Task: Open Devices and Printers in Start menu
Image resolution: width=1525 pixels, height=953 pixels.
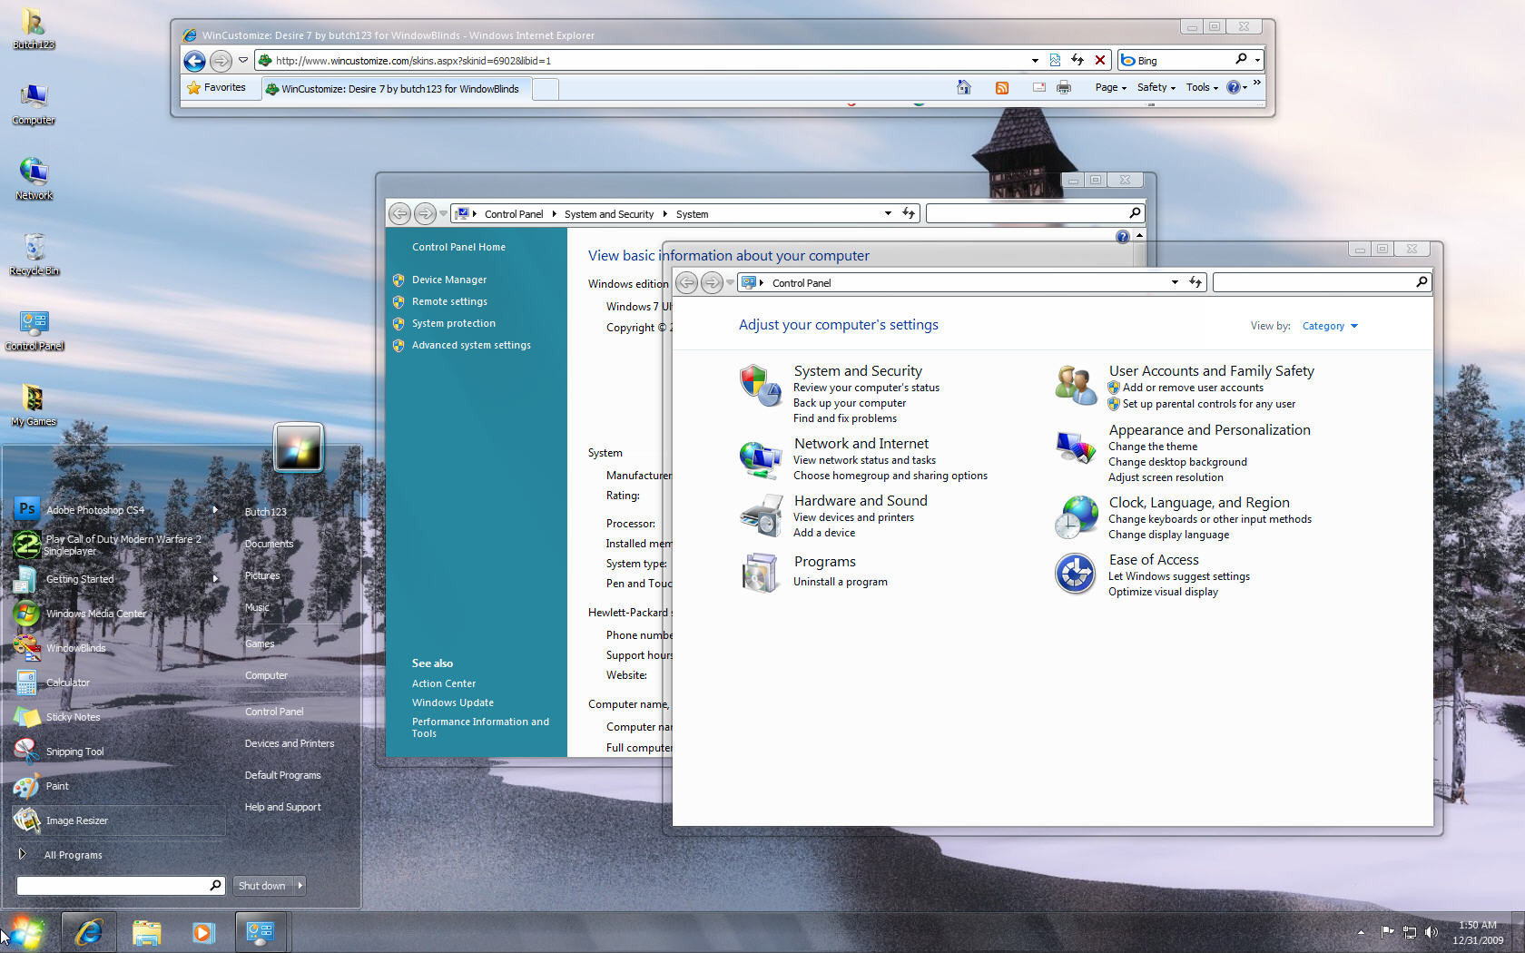Action: pos(289,743)
